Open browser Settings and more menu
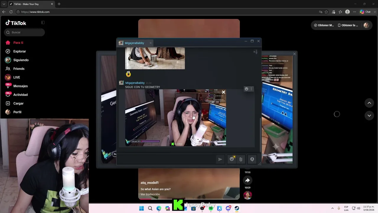Viewport: 378px width, 213px height. [354, 12]
